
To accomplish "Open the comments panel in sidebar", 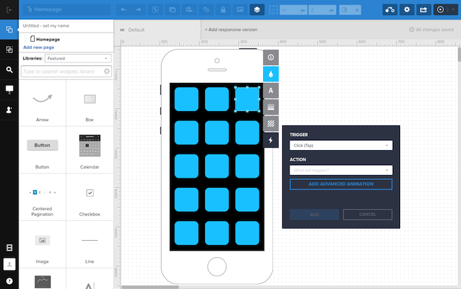I will point(9,89).
